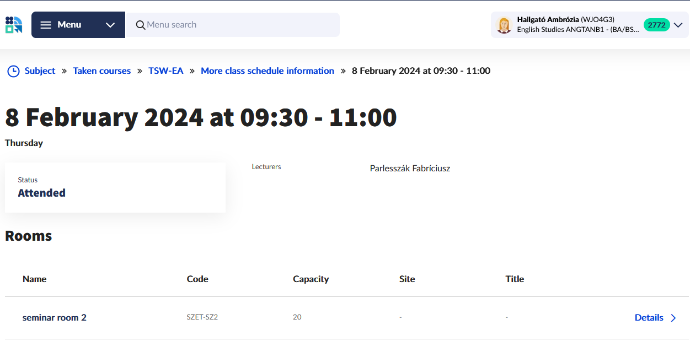690x341 pixels.
Task: Return to More class schedule information
Action: click(267, 71)
